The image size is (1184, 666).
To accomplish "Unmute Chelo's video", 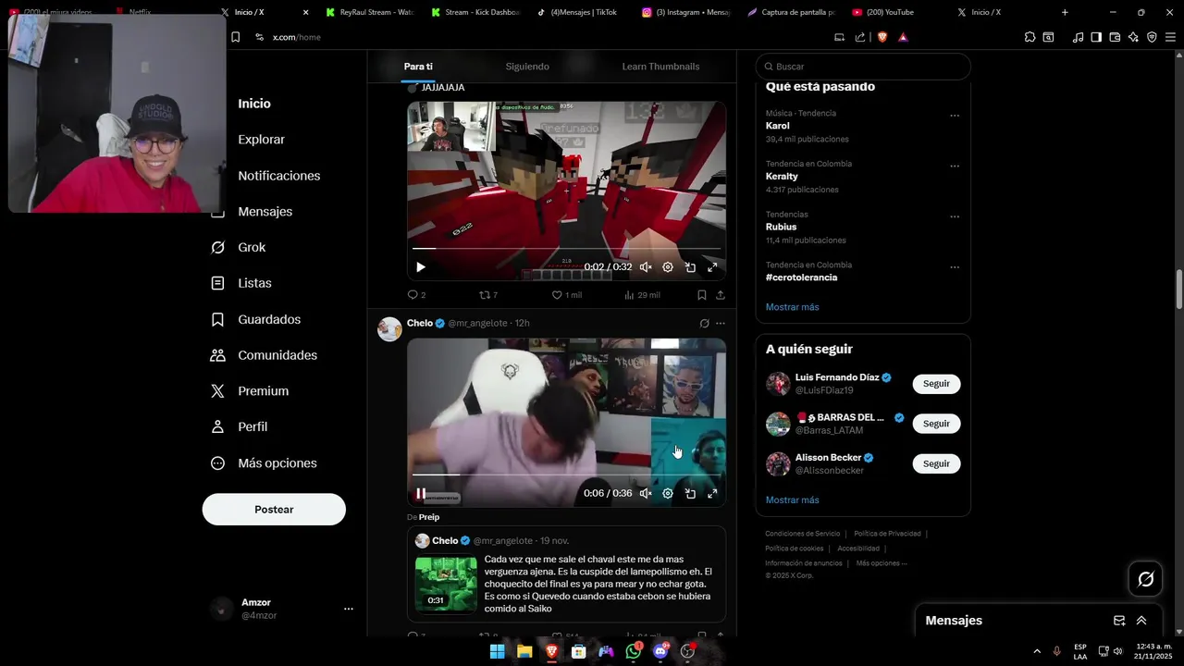I will [x=646, y=494].
